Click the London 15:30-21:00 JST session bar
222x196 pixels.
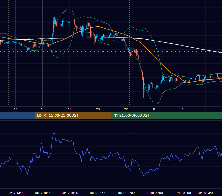[x=73, y=115]
